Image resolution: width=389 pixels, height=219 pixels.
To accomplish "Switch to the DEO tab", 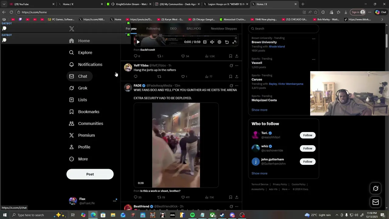I will click(x=173, y=29).
